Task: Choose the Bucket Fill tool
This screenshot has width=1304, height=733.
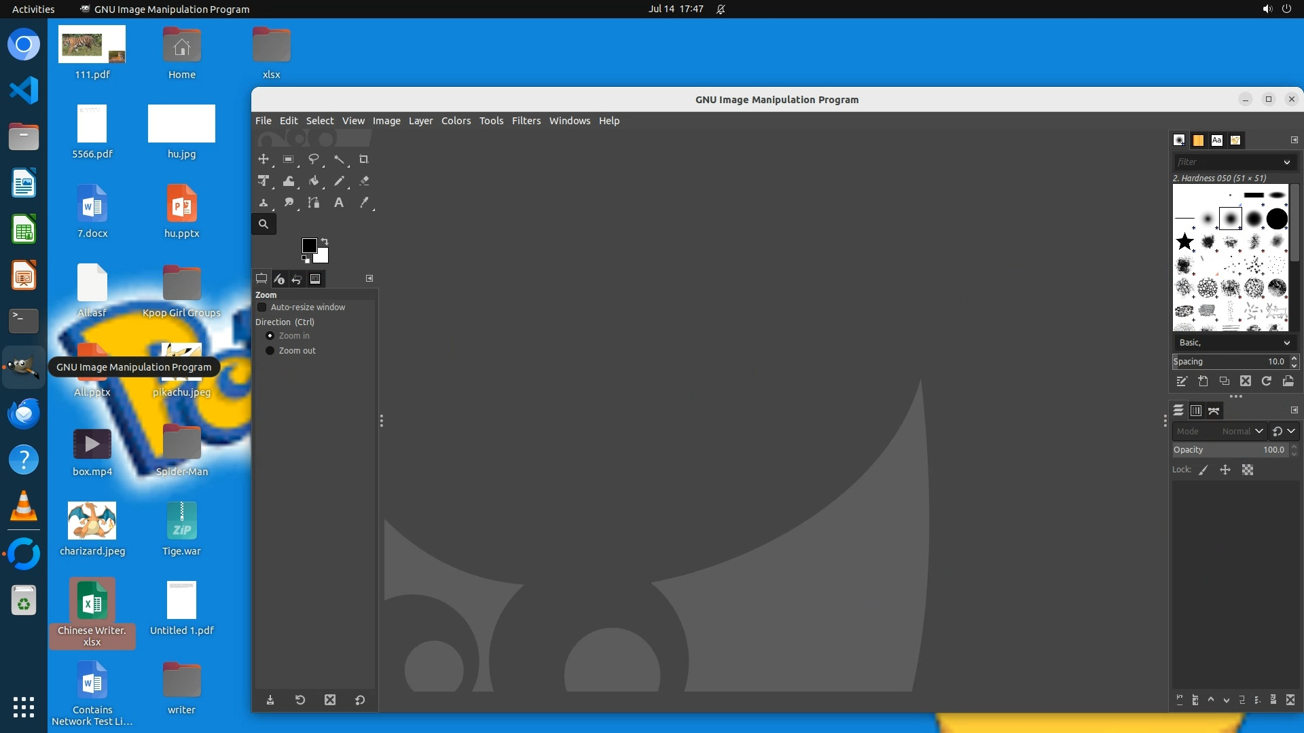Action: click(x=313, y=181)
